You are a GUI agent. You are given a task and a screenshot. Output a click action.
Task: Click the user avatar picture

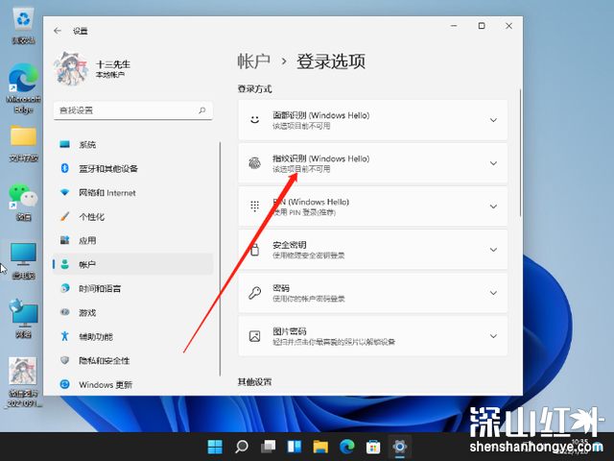point(70,68)
